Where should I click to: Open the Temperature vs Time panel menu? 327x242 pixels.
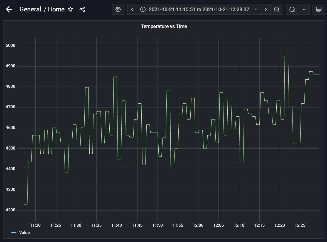click(164, 26)
